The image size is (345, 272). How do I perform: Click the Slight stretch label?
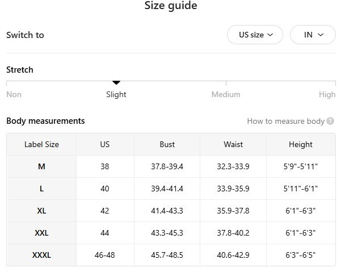point(116,94)
